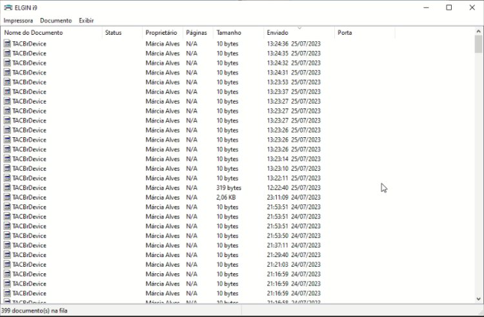
Task: Click document icon of job sent 21:37:11
Action: pyautogui.click(x=7, y=245)
